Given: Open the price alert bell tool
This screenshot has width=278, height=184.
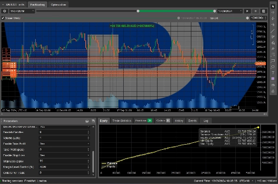Looking at the screenshot, I should pyautogui.click(x=273, y=91).
